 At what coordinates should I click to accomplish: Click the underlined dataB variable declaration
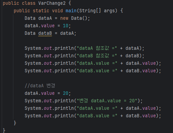(x=45, y=33)
